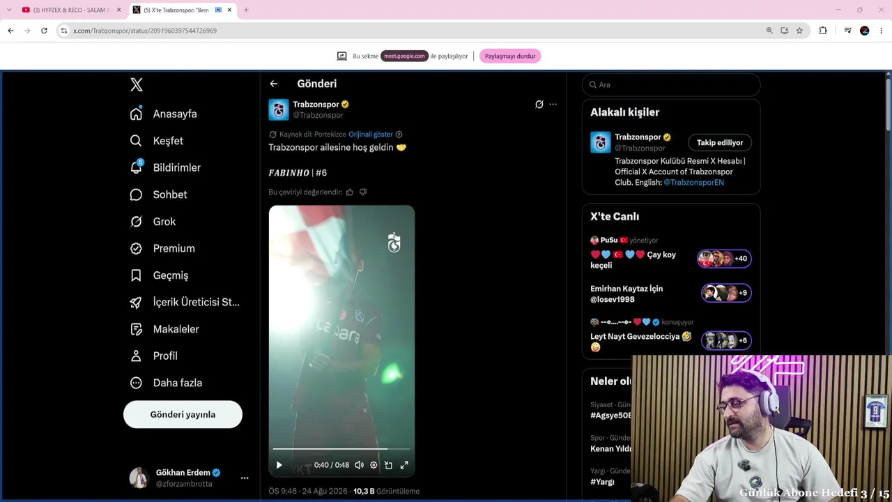This screenshot has height=502, width=892.
Task: Open Geçmiş bookmark icon item
Action: coord(160,275)
